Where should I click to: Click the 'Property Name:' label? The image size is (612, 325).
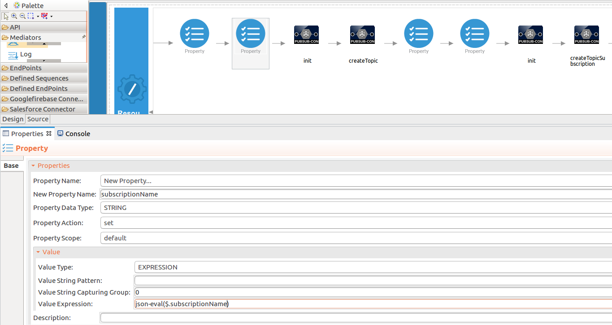pos(57,181)
